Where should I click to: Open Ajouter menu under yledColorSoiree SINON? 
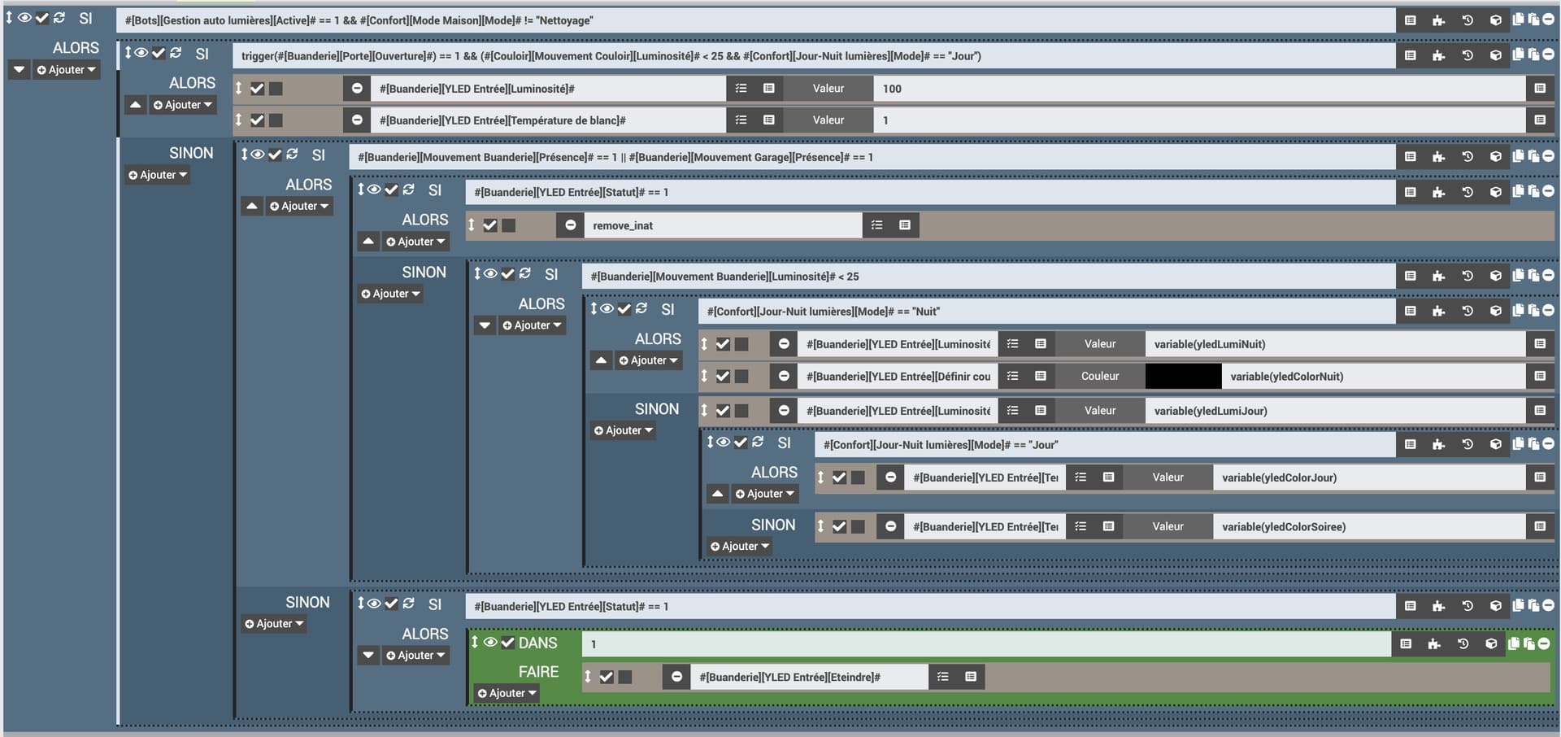(739, 547)
